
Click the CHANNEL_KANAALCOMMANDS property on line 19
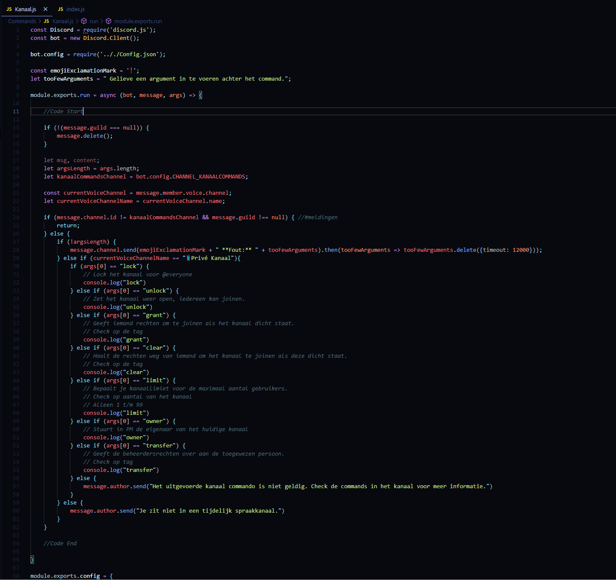[x=208, y=177]
